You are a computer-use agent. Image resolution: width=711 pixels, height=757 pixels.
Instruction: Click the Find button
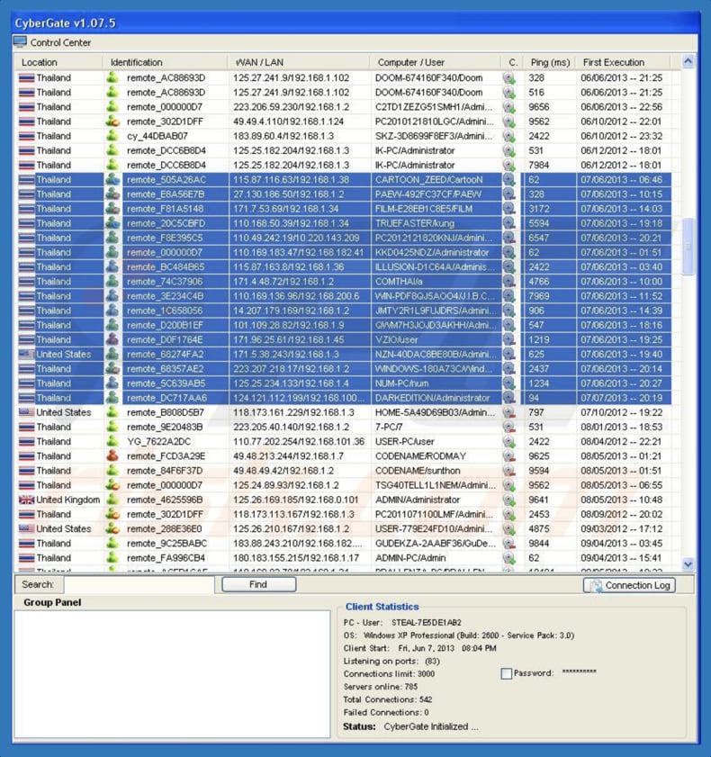pyautogui.click(x=258, y=584)
